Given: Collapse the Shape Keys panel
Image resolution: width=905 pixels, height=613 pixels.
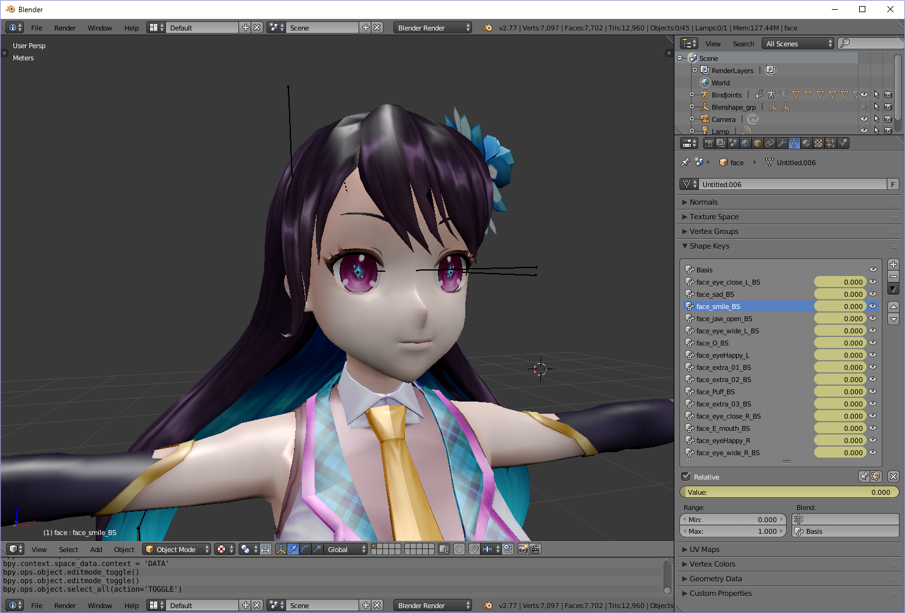Looking at the screenshot, I should coord(790,246).
